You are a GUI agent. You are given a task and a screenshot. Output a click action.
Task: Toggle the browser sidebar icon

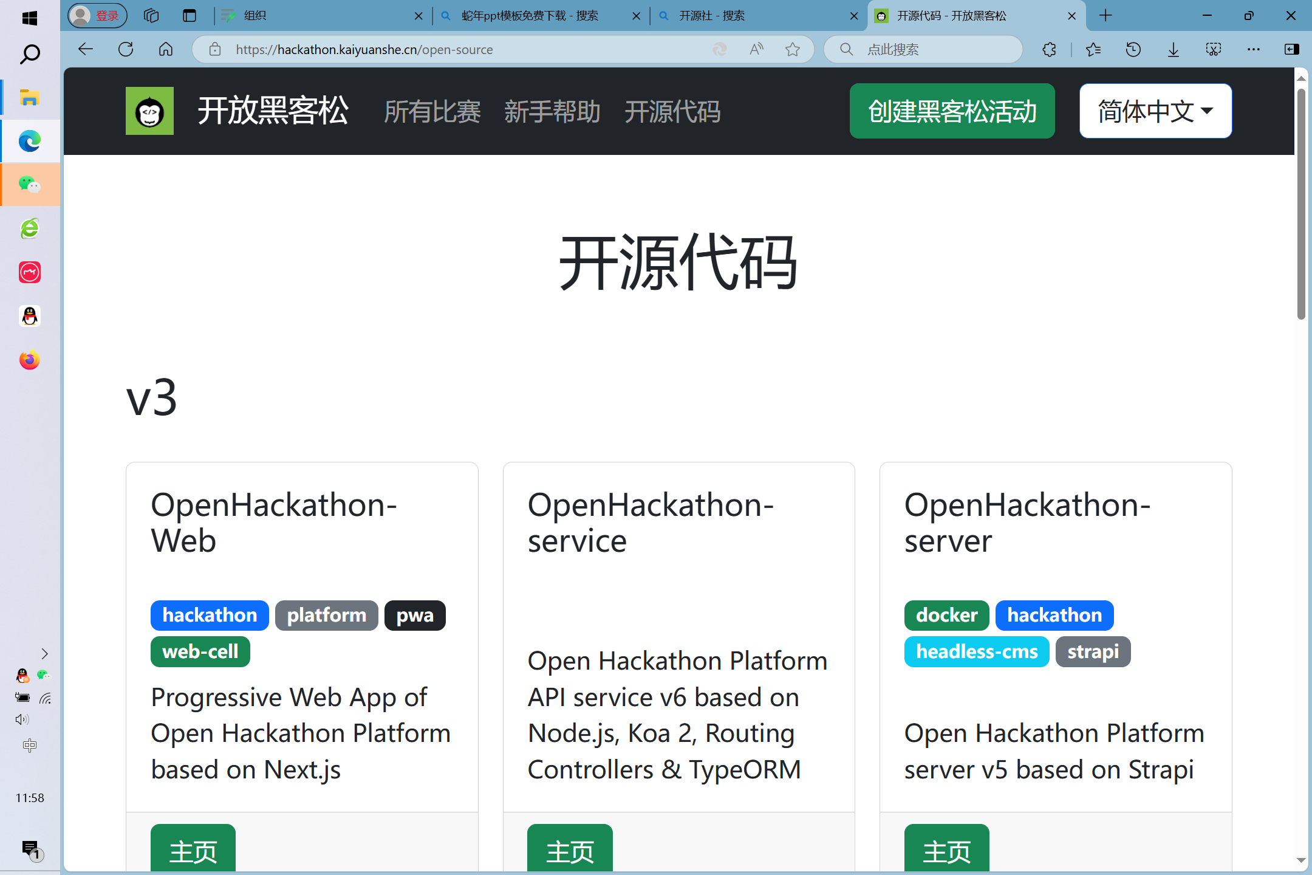(1292, 50)
